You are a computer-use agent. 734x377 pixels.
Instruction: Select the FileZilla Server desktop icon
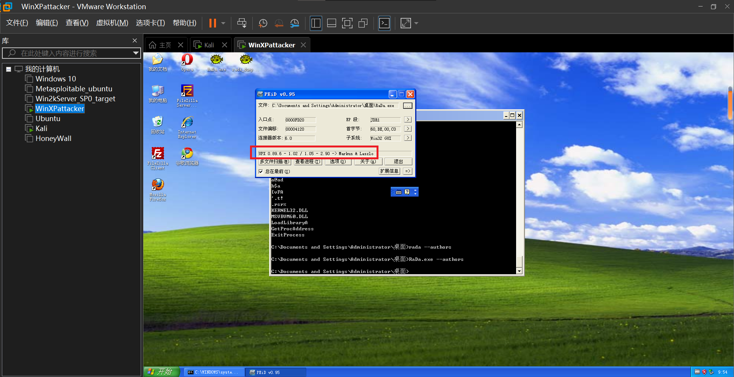point(187,96)
